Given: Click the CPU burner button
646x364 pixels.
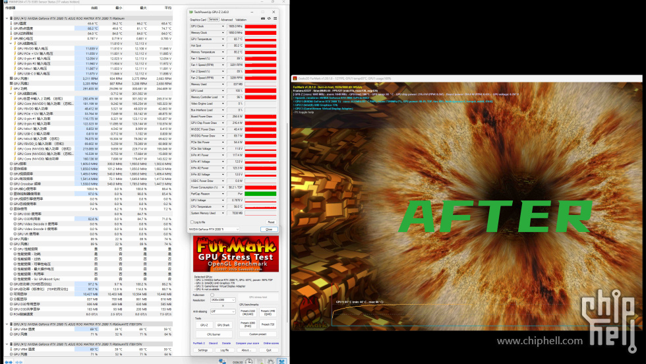Looking at the screenshot, I should click(x=214, y=334).
